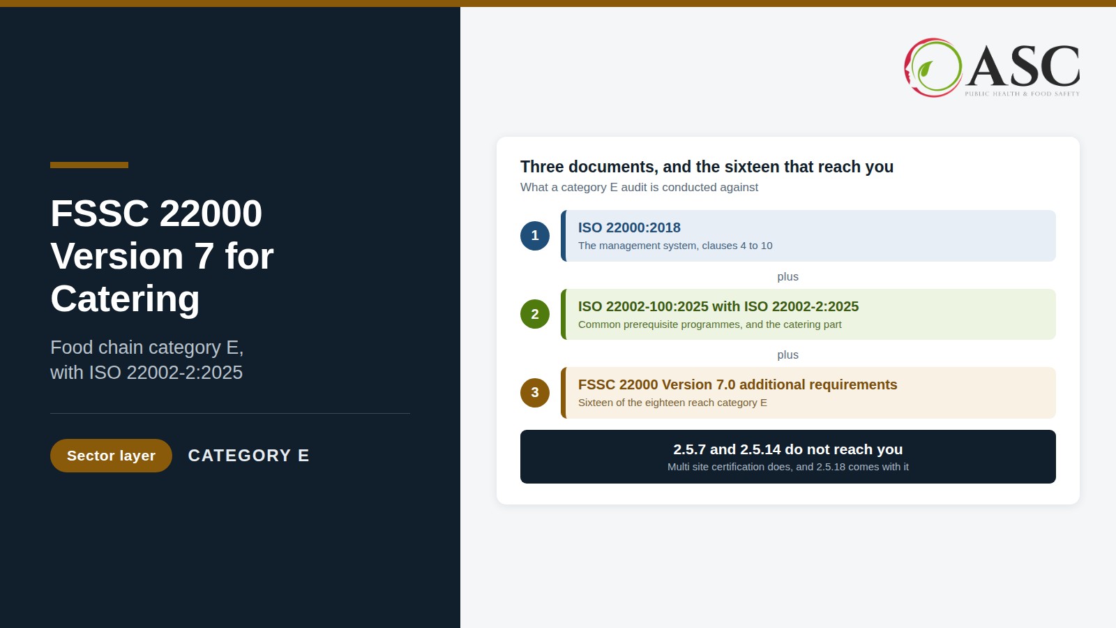The width and height of the screenshot is (1116, 628).
Task: Click the management system clauses 4 to 10 text
Action: 675,246
